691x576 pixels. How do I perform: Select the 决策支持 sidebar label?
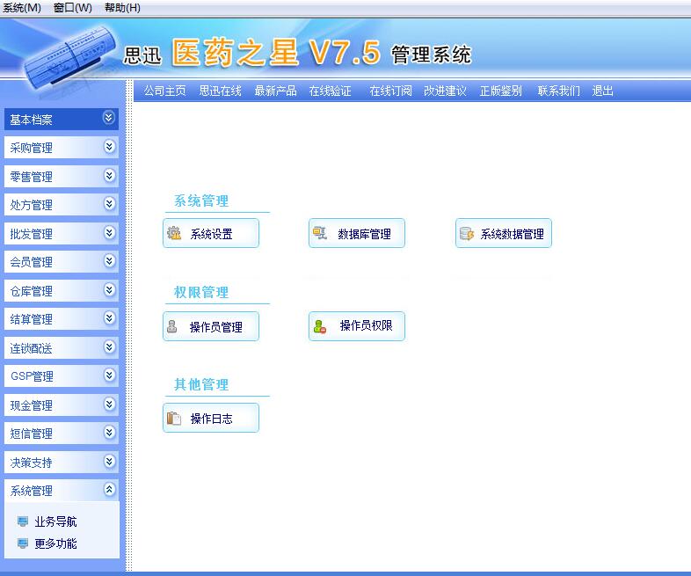click(31, 463)
